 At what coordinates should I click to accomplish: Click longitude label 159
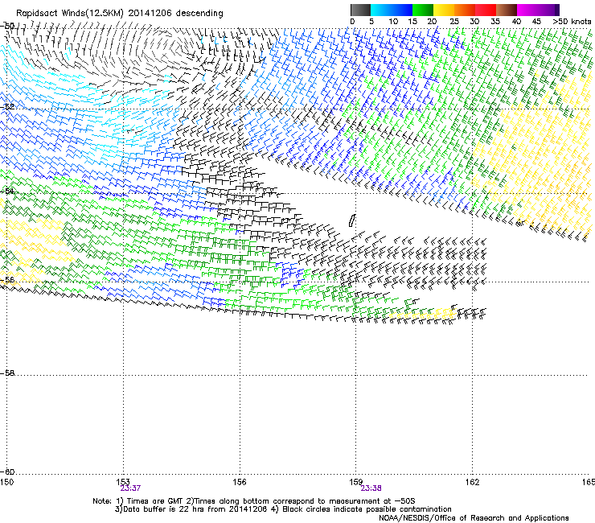356,482
